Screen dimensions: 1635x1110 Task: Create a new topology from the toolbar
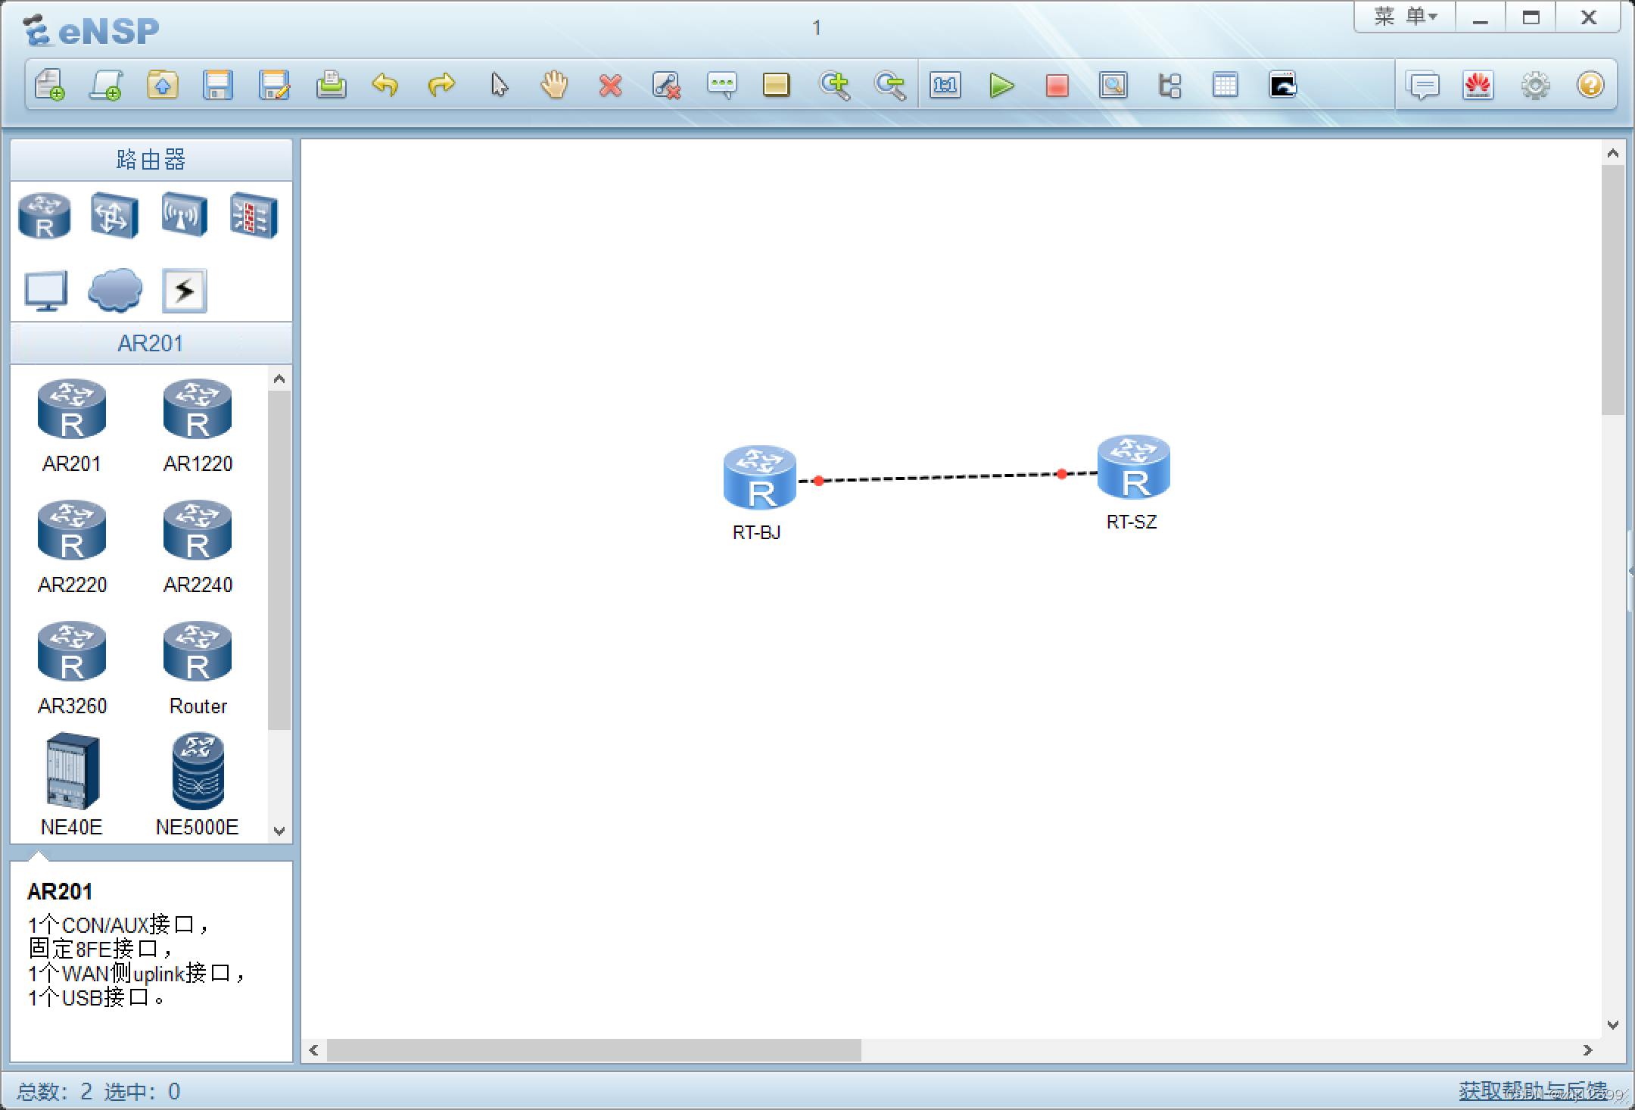(x=50, y=85)
